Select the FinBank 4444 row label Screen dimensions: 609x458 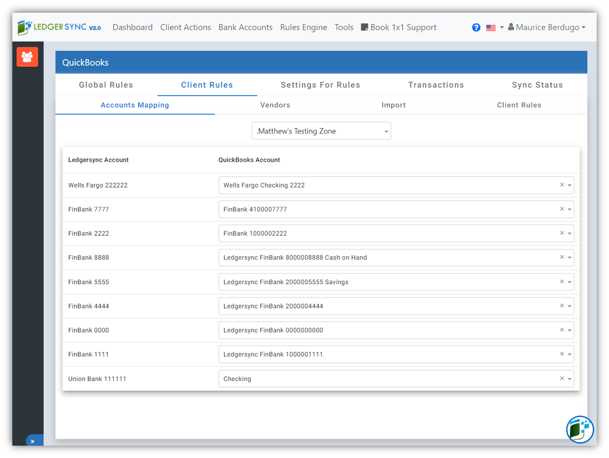click(x=89, y=306)
